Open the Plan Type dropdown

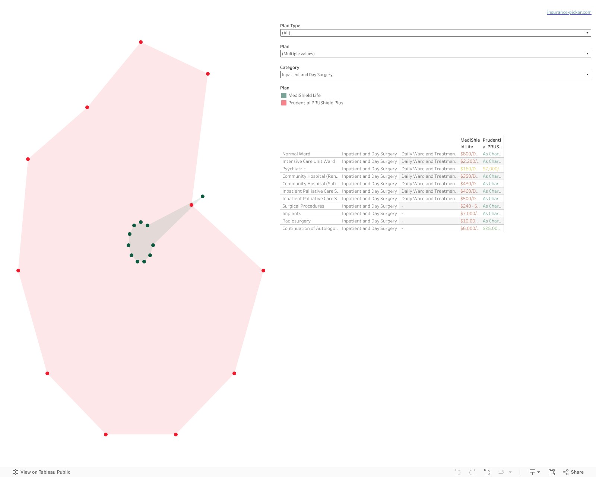tap(435, 33)
